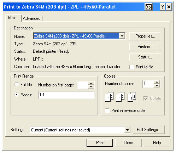Select the Main tab
This screenshot has width=176, height=153.
point(12,18)
